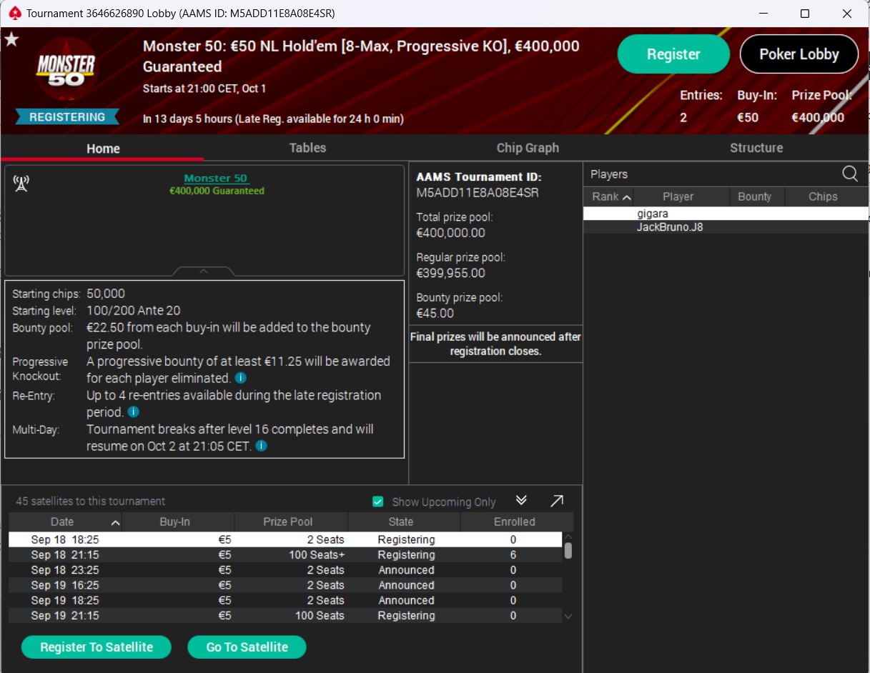Image resolution: width=870 pixels, height=673 pixels.
Task: Sort satellites by Buy-In column
Action: pyautogui.click(x=178, y=522)
